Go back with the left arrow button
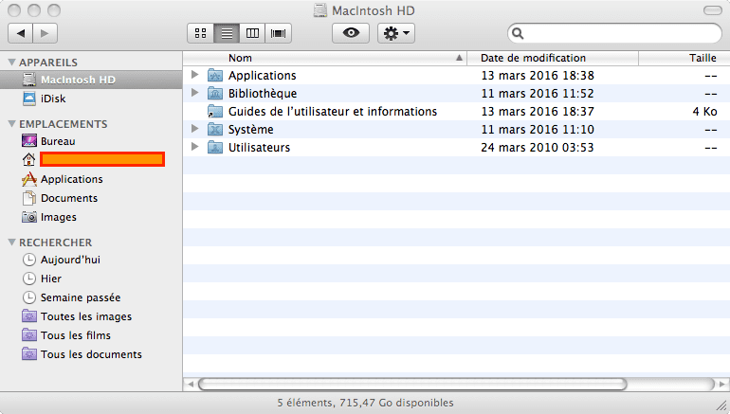Image resolution: width=730 pixels, height=414 pixels. [x=21, y=33]
